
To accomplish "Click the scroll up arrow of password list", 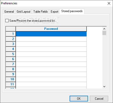I will coord(104,29).
